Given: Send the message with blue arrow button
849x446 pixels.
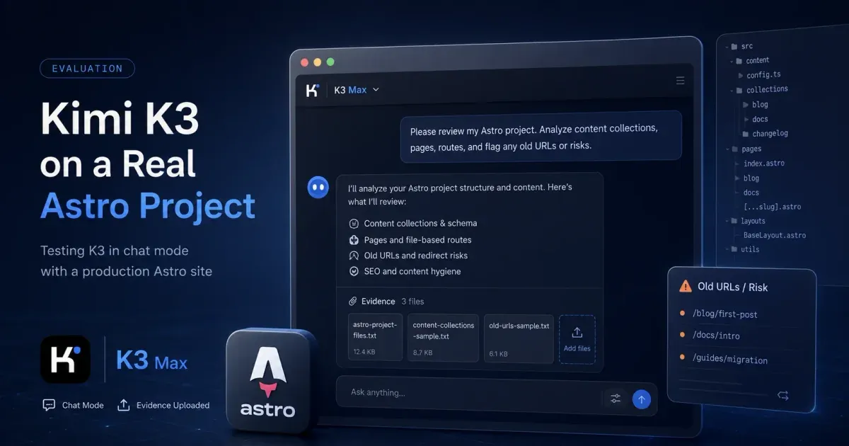Looking at the screenshot, I should coord(641,399).
